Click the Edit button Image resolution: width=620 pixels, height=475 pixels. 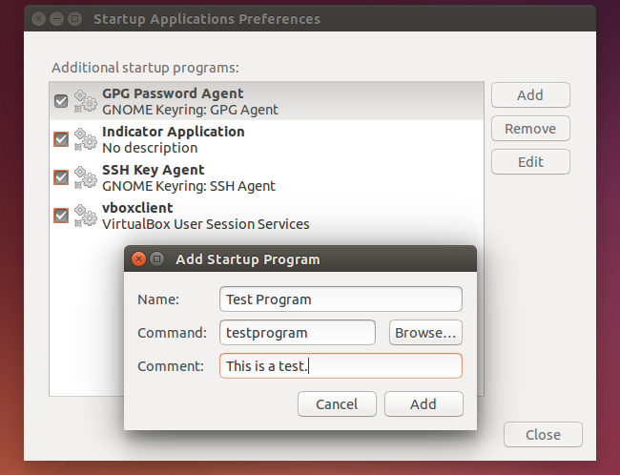pyautogui.click(x=530, y=162)
